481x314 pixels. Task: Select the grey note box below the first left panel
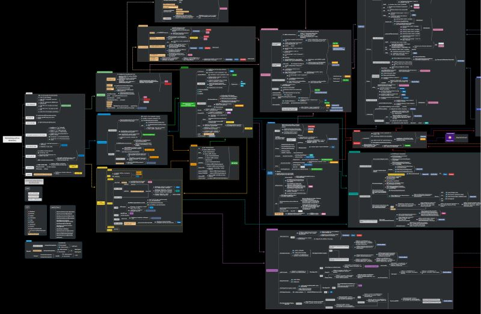pyautogui.click(x=34, y=182)
